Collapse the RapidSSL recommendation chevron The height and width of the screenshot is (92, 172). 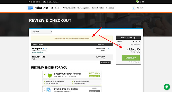[x=45, y=74]
